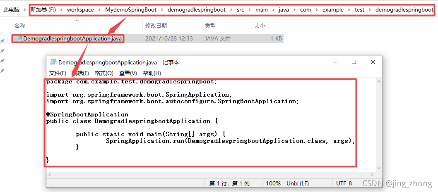Expand the chevron after example in the breadcrumb

click(x=349, y=10)
